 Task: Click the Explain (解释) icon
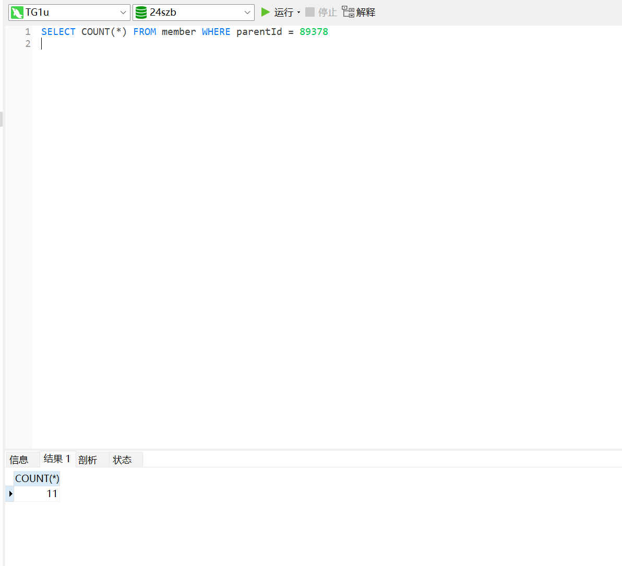click(x=348, y=12)
